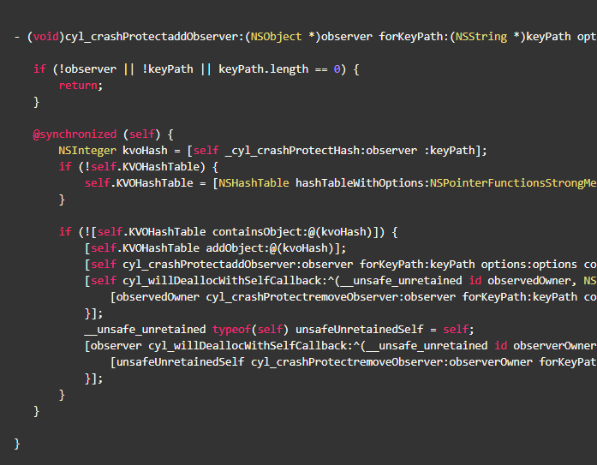Viewport: 597px width, 465px height.
Task: Click '_cyl_crashProtectHash:observer' call
Action: [x=321, y=151]
